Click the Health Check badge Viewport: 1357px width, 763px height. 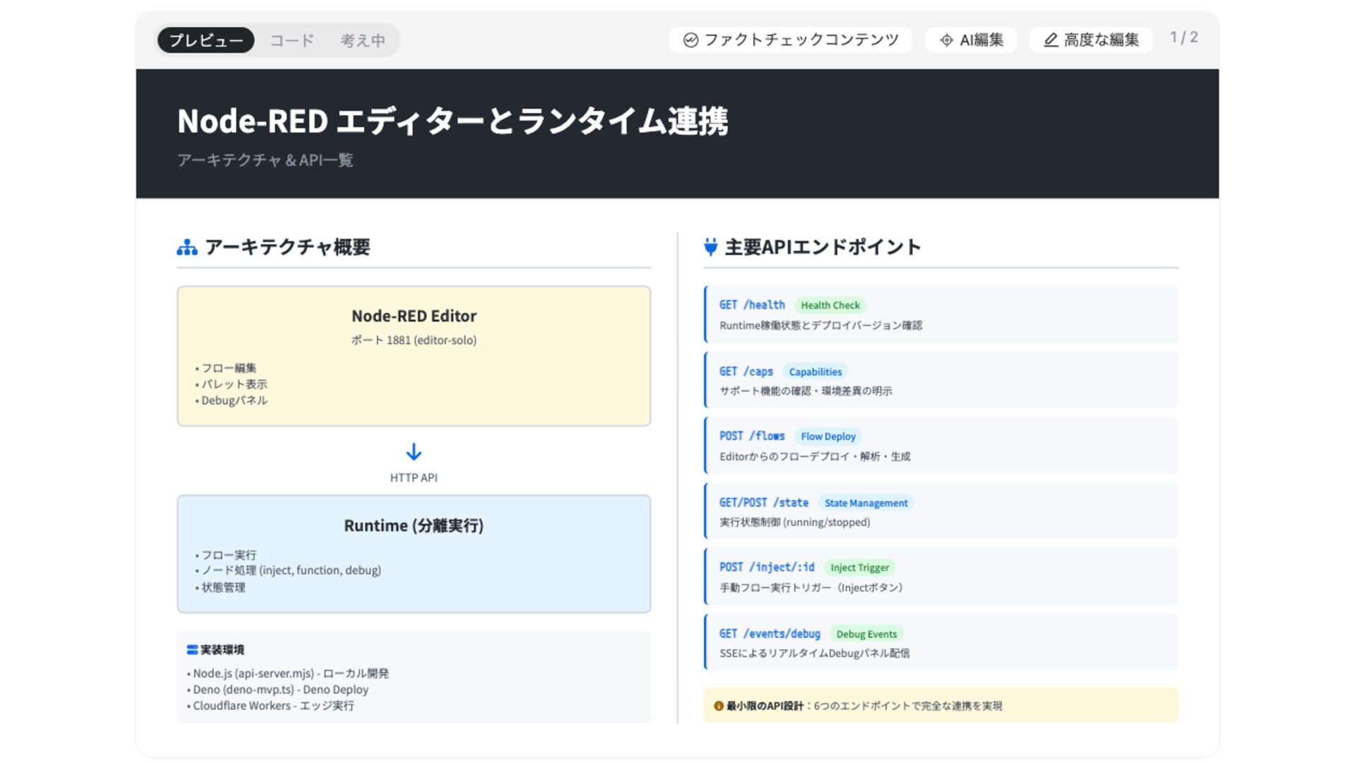click(x=830, y=305)
